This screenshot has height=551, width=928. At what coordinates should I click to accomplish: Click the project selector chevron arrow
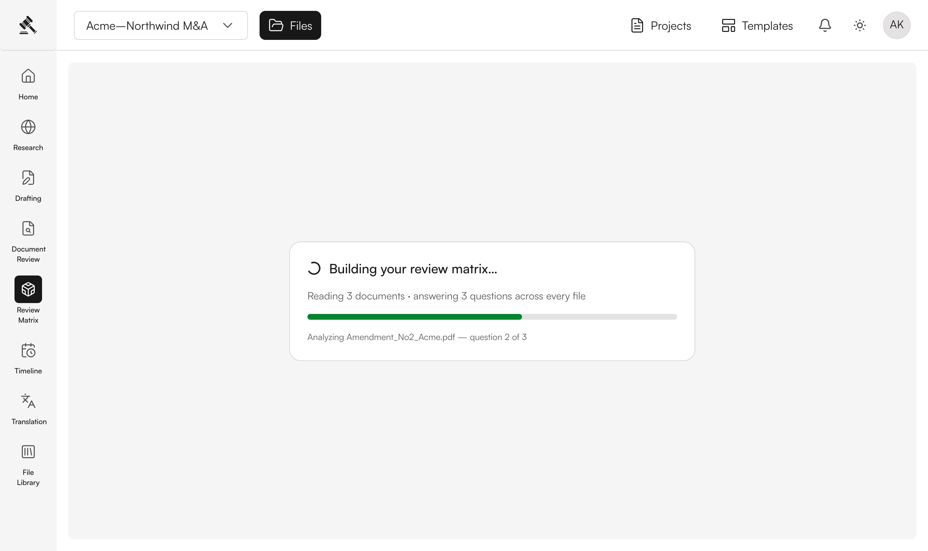point(228,25)
